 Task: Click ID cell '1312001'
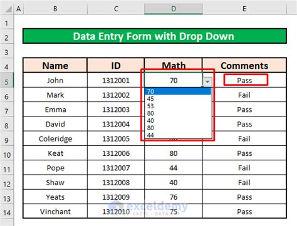point(116,80)
